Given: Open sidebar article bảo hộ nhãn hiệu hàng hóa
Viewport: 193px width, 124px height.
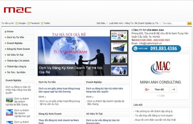Looking at the screenshot, I should [x=18, y=90].
